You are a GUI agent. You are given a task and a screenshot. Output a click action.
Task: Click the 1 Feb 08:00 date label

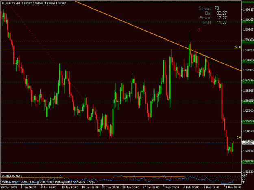tap(171, 187)
